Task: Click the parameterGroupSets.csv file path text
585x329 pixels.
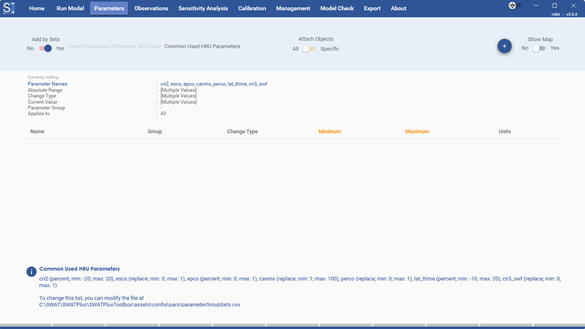Action: tap(140, 304)
